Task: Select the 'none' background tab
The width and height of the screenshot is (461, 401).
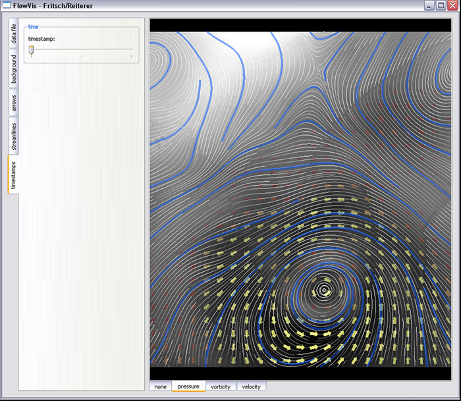Action: (161, 387)
